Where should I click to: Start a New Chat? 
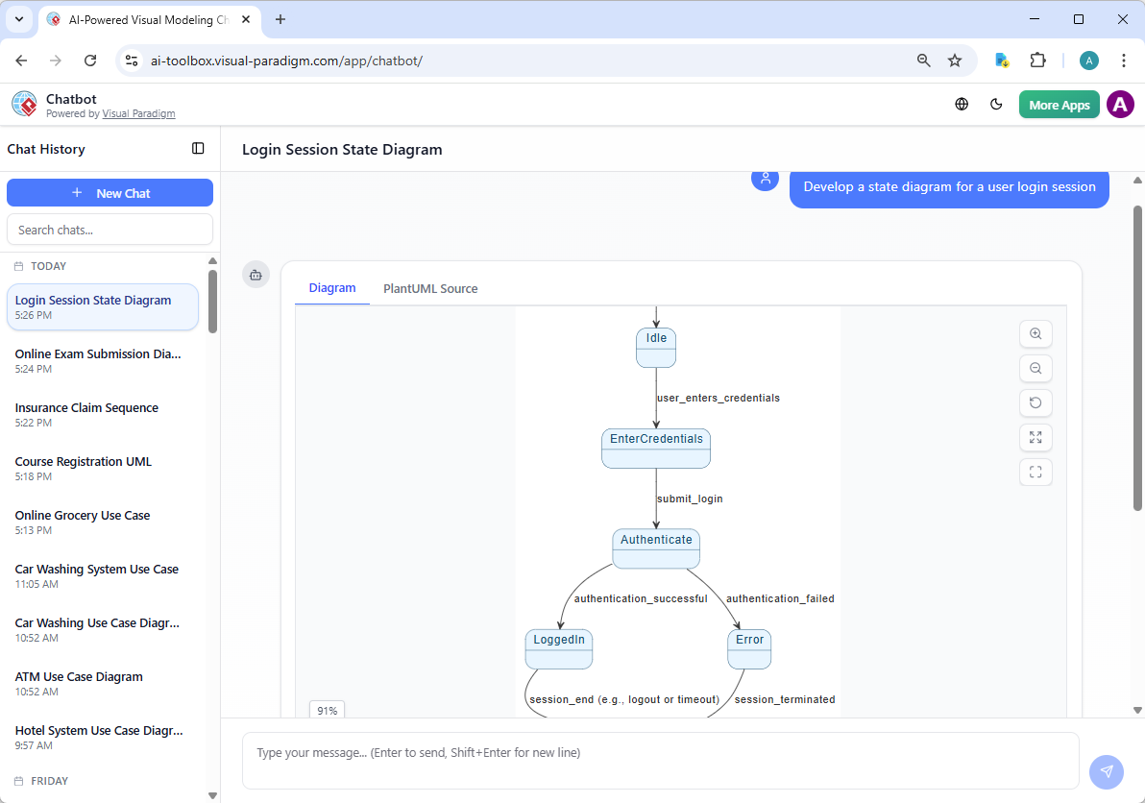point(110,192)
